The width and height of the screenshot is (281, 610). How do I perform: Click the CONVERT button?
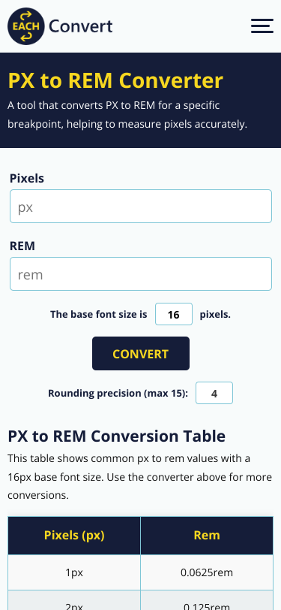tap(141, 353)
